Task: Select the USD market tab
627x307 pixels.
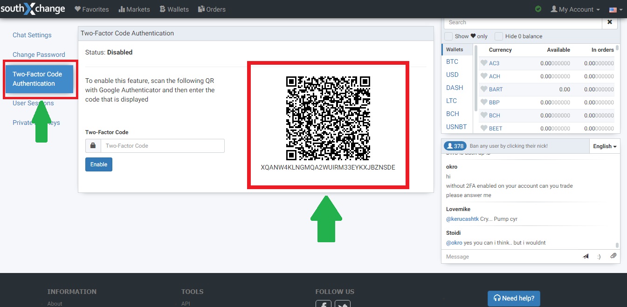Action: (x=452, y=75)
